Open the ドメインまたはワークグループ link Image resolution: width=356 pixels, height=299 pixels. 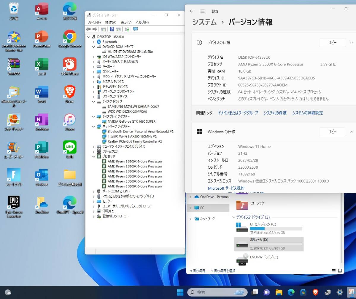pos(238,113)
